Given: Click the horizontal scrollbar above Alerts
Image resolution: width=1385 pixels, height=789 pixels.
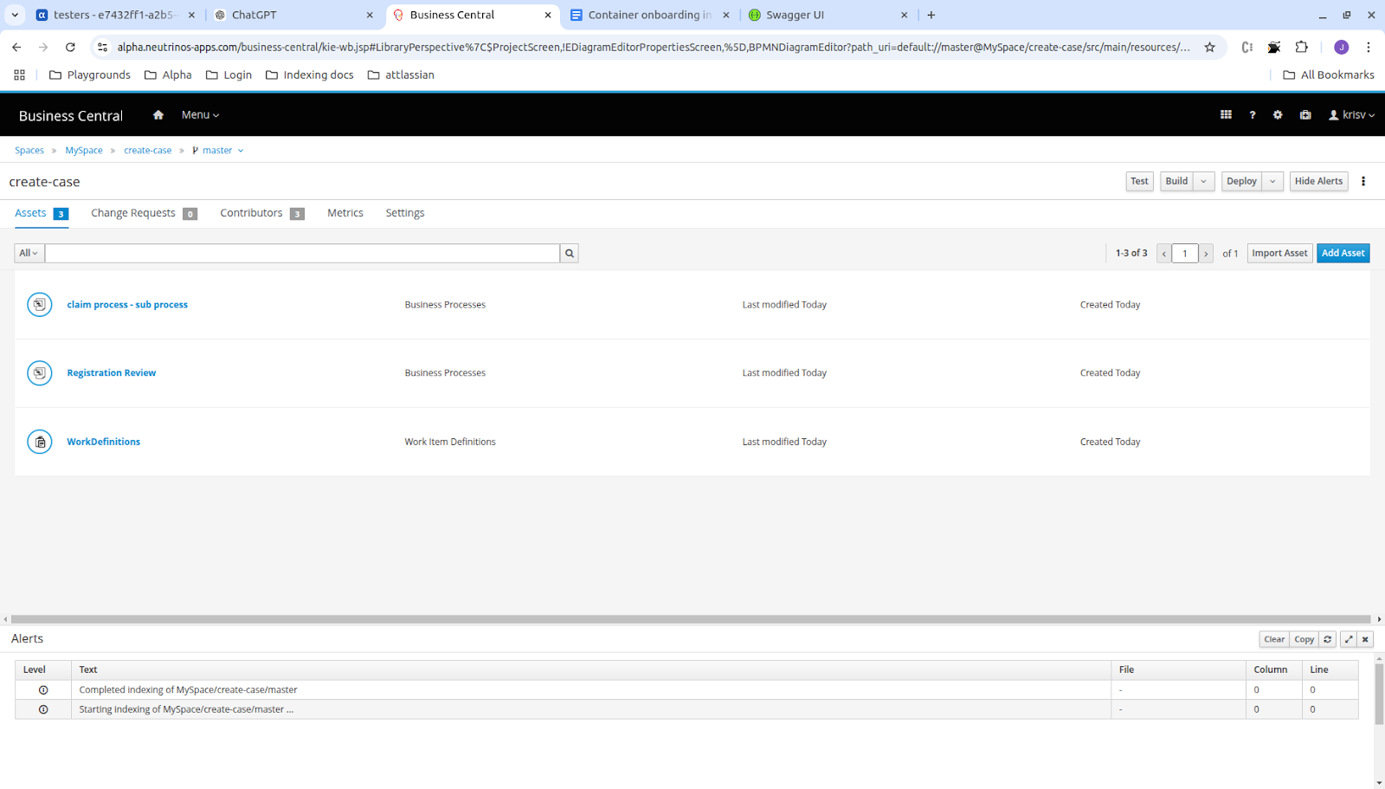Looking at the screenshot, I should [690, 619].
